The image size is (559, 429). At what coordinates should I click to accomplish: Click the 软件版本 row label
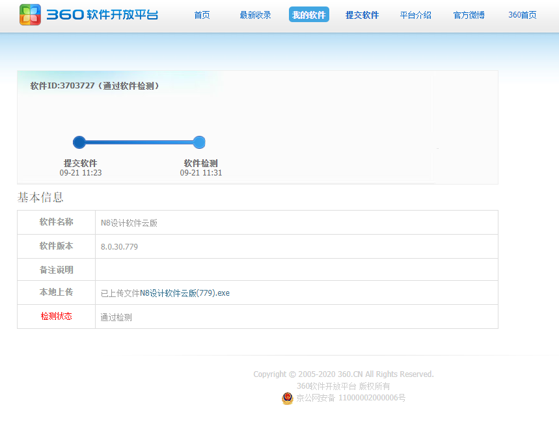[57, 246]
